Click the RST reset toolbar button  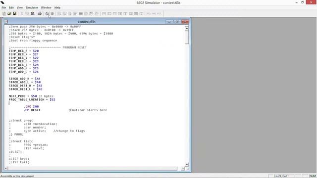click(x=159, y=13)
